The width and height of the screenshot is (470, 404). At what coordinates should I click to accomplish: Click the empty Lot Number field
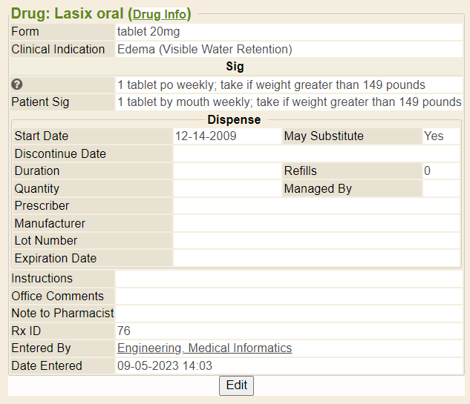pyautogui.click(x=316, y=241)
